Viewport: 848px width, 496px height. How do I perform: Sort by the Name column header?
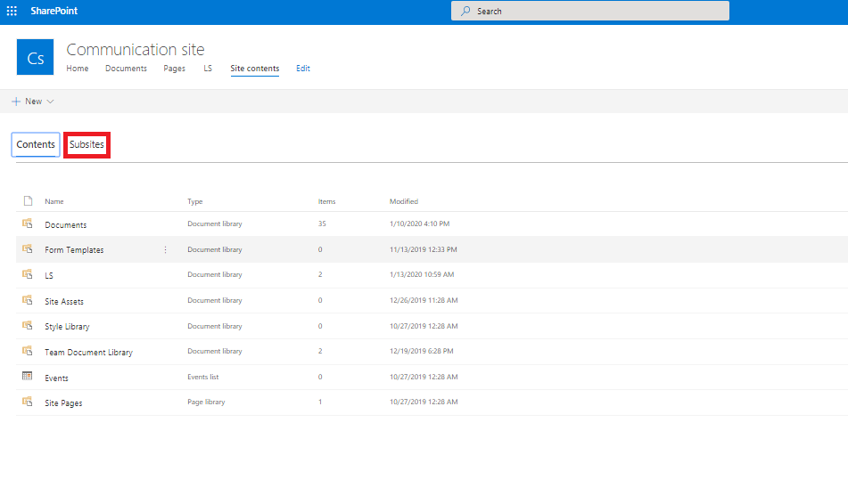click(x=54, y=201)
